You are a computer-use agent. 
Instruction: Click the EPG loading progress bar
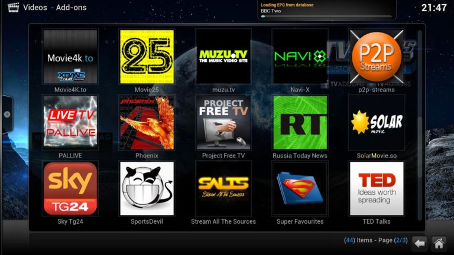[326, 17]
